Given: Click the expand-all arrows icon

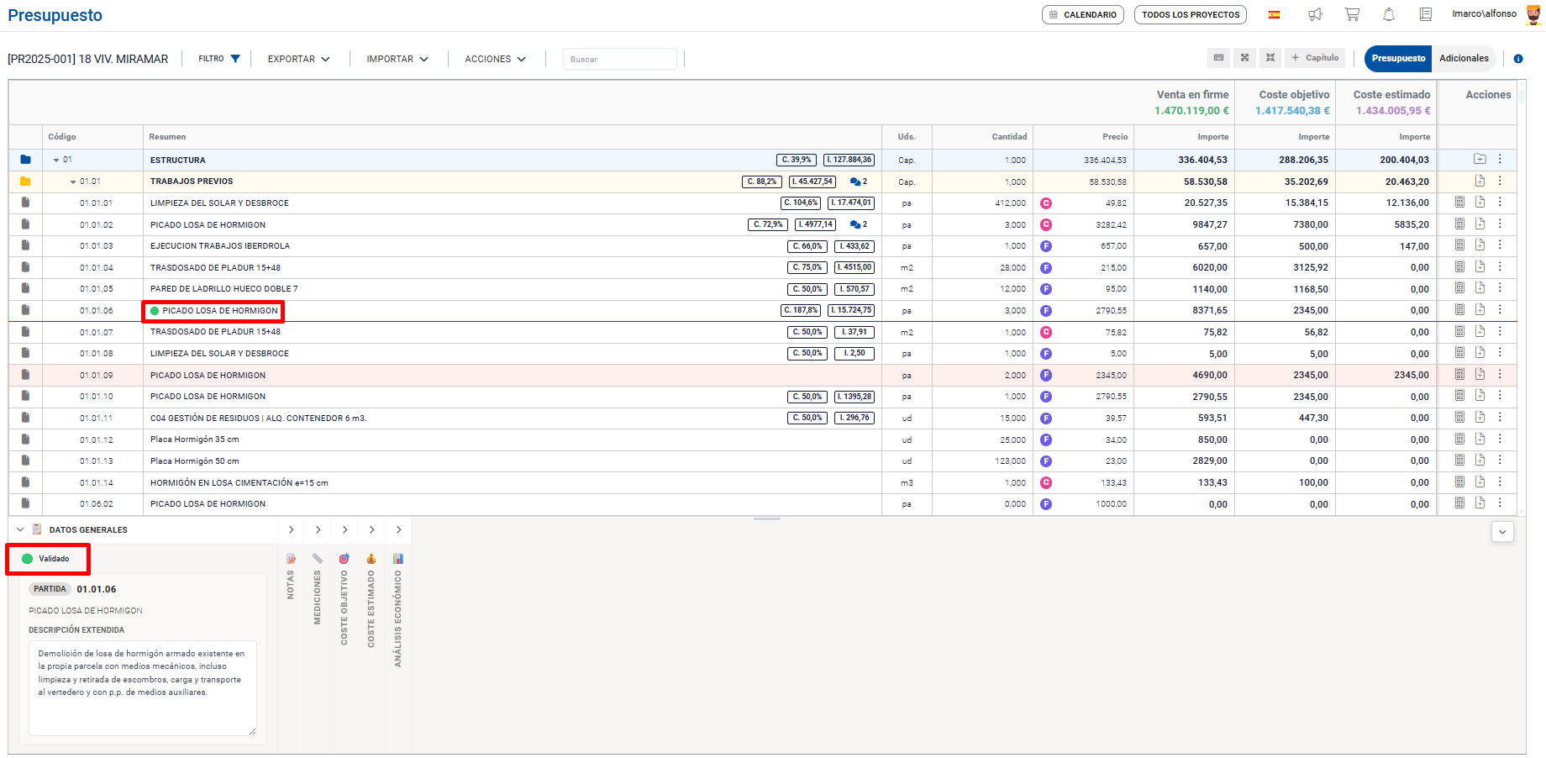Looking at the screenshot, I should (1244, 58).
